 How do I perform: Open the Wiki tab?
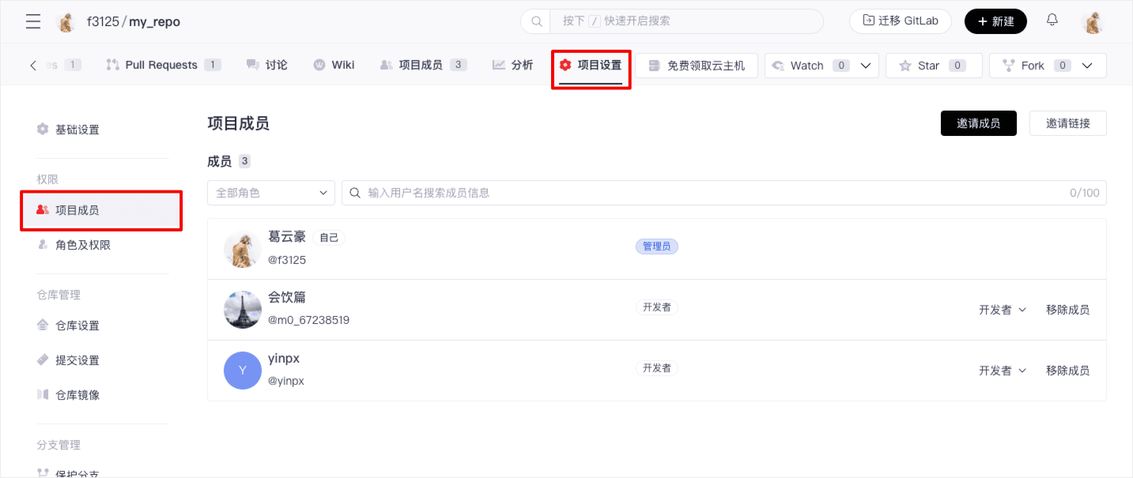tap(334, 65)
